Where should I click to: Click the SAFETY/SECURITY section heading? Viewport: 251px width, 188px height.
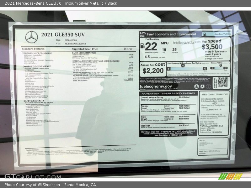click(34, 101)
